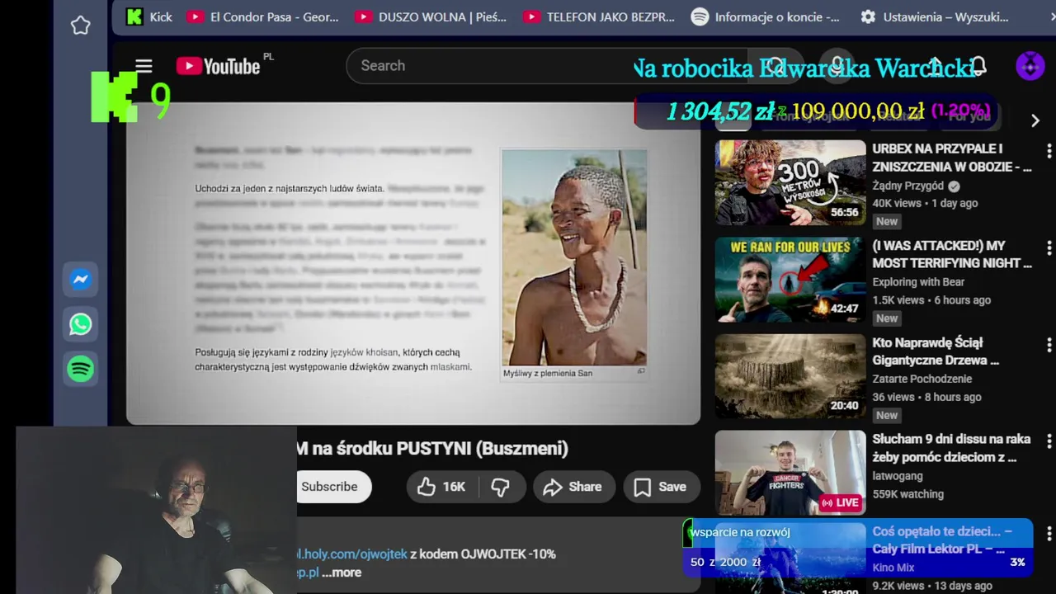Click the 'Myśliwy z plemienia San' caption

click(548, 373)
